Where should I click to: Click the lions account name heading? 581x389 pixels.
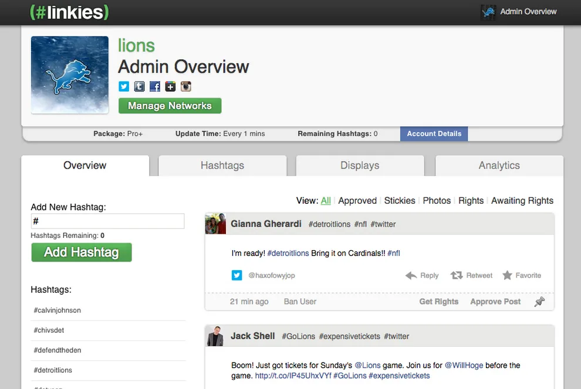coord(136,46)
